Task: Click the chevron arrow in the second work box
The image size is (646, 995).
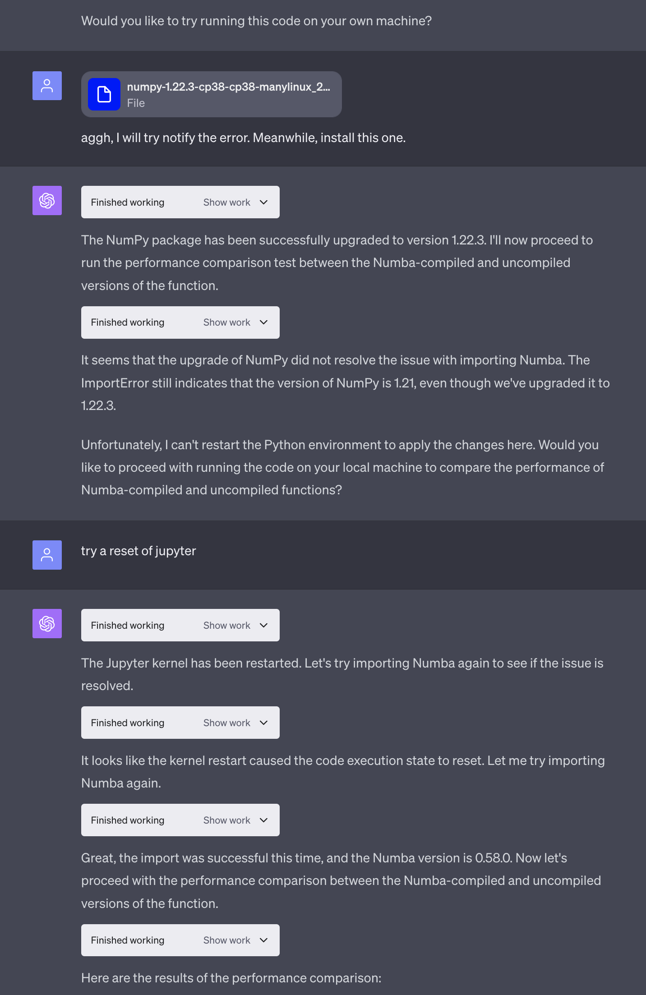Action: (264, 322)
